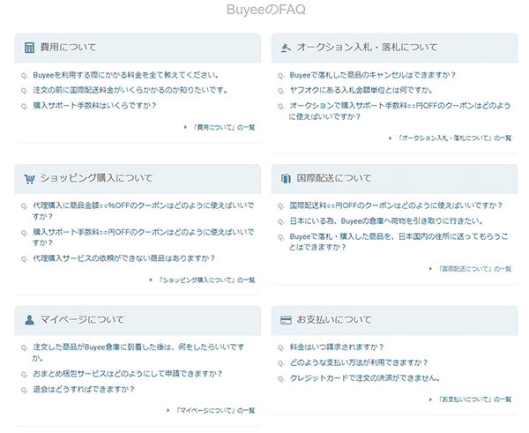Viewport: 529px width, 433px height.
Task: Open question おまとめ梱包サービスはどのようにして申請できますか？
Action: 128,374
